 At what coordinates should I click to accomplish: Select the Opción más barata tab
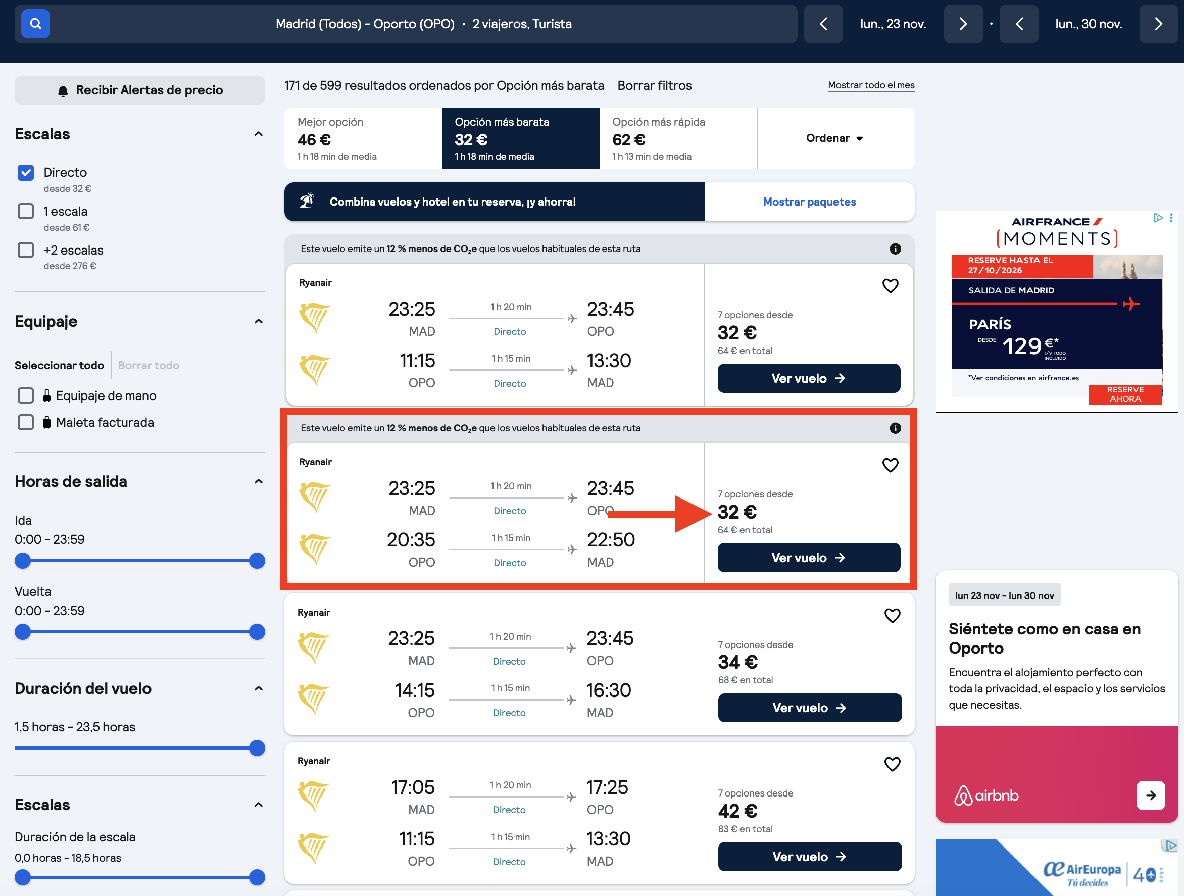click(520, 138)
